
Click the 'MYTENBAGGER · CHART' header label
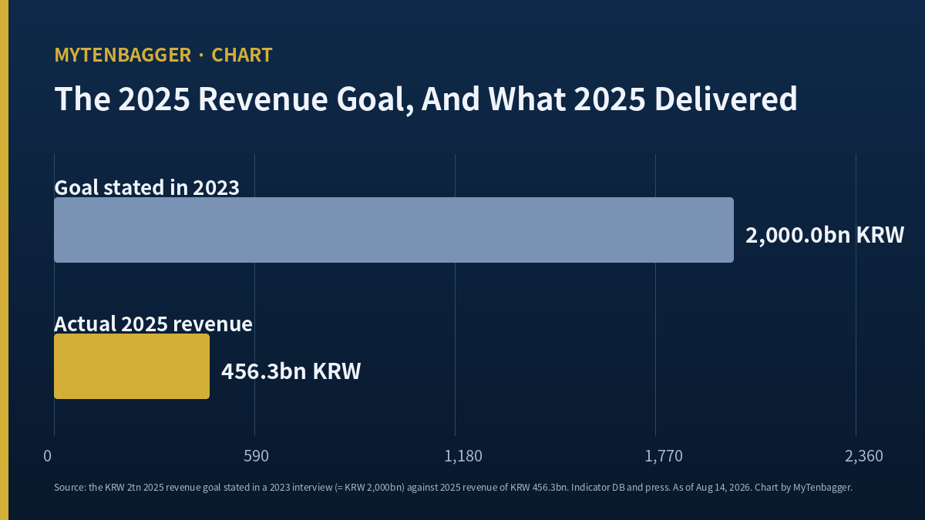click(163, 55)
